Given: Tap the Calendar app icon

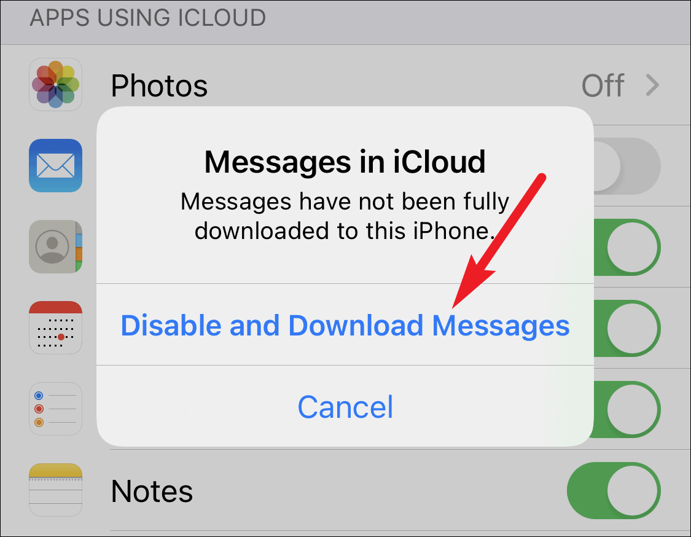Looking at the screenshot, I should click(x=55, y=327).
